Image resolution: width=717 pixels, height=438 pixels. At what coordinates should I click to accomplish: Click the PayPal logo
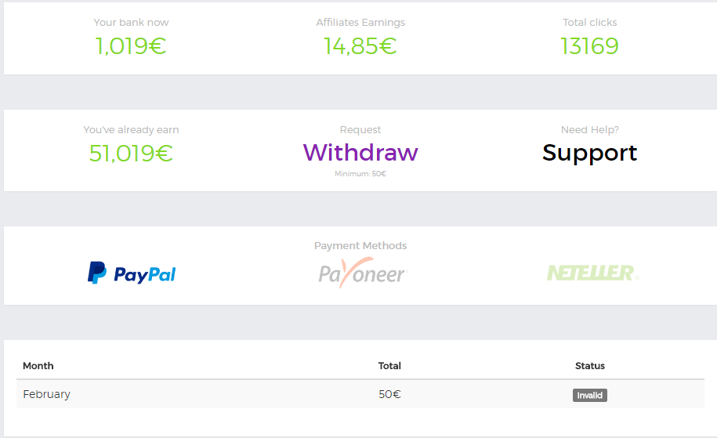[x=132, y=273]
